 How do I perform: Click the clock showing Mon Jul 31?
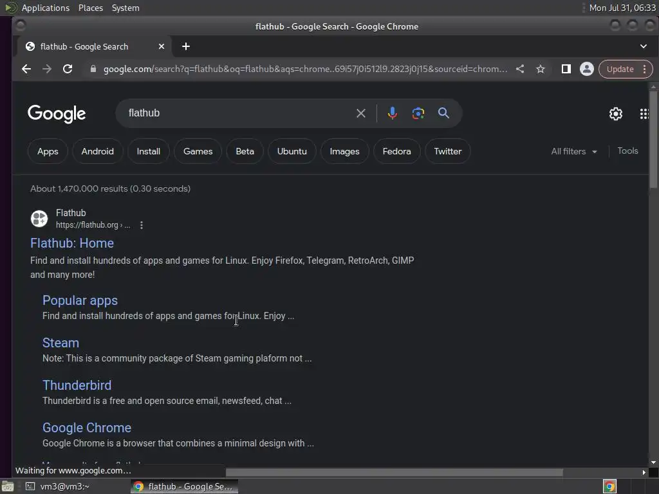622,8
